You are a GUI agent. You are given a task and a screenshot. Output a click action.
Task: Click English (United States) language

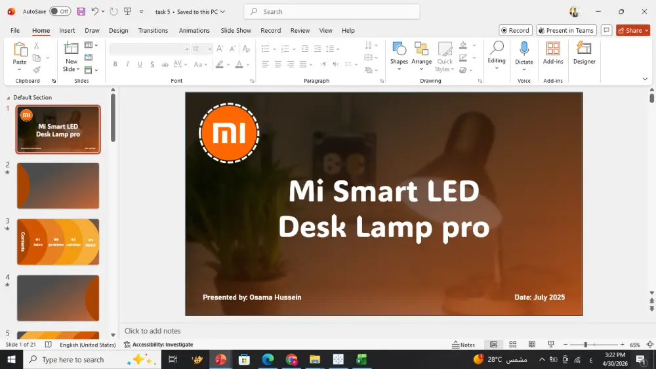pos(88,345)
